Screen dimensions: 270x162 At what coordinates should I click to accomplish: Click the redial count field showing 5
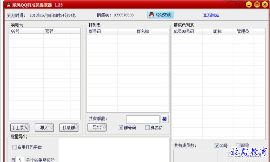point(20,160)
